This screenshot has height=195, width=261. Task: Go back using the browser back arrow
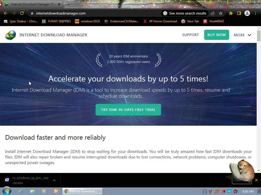pos(6,13)
